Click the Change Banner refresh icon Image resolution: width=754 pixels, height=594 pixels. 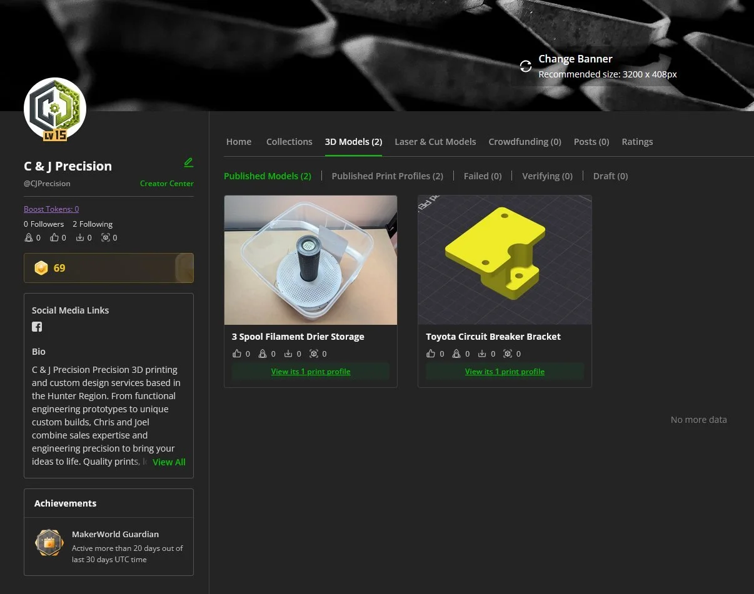526,66
